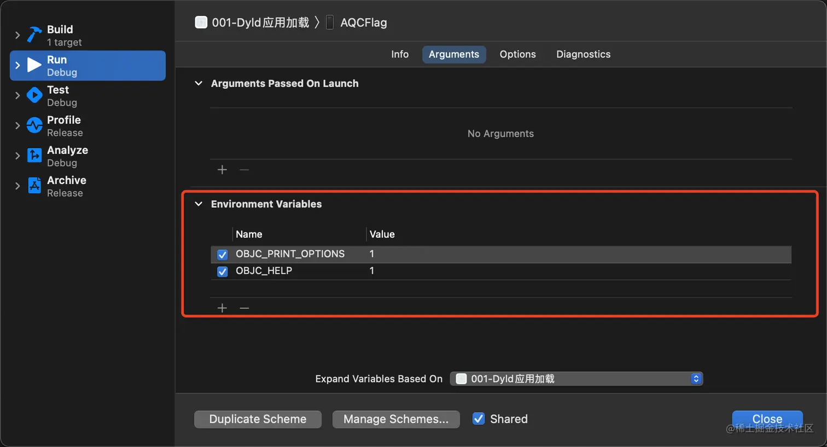
Task: Select the Build hammer icon
Action: [34, 35]
